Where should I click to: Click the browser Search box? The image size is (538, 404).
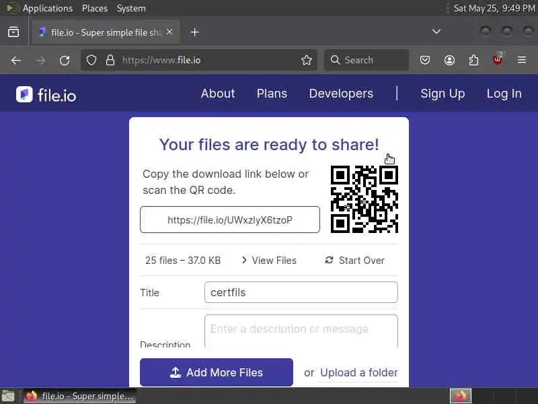click(367, 60)
